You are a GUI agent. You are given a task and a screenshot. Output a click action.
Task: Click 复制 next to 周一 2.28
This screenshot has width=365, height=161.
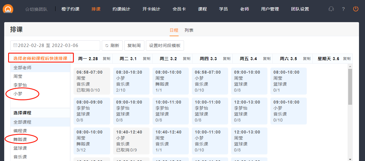coord(107,59)
